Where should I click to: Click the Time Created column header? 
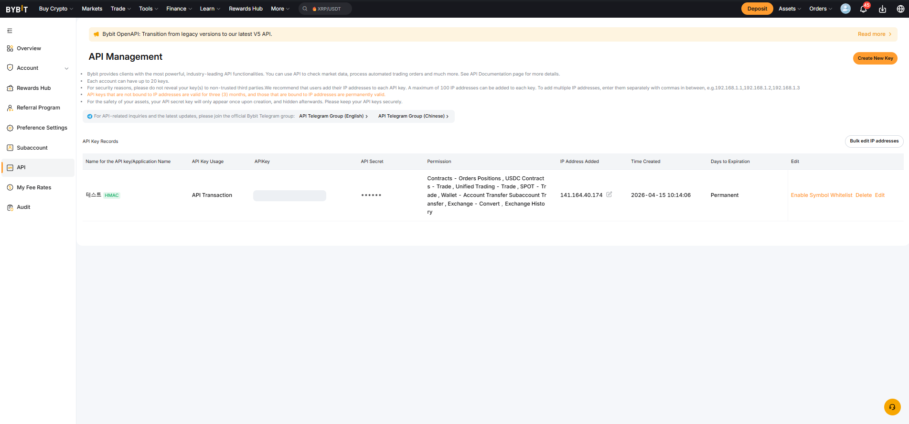[645, 162]
